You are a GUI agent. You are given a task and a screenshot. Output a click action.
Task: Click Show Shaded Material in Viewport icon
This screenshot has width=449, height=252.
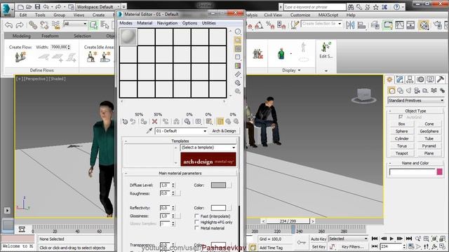click(209, 121)
